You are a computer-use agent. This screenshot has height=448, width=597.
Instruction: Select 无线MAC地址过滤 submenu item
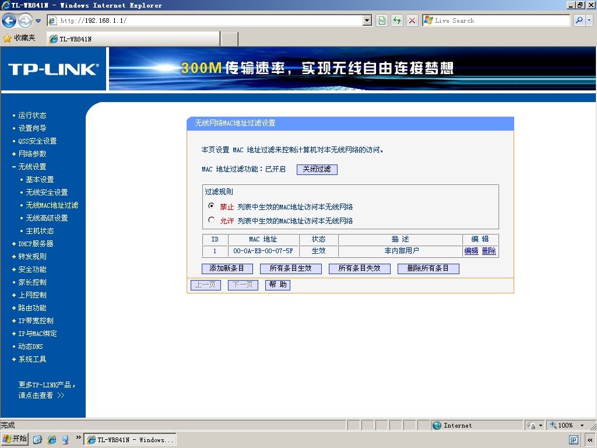click(52, 205)
